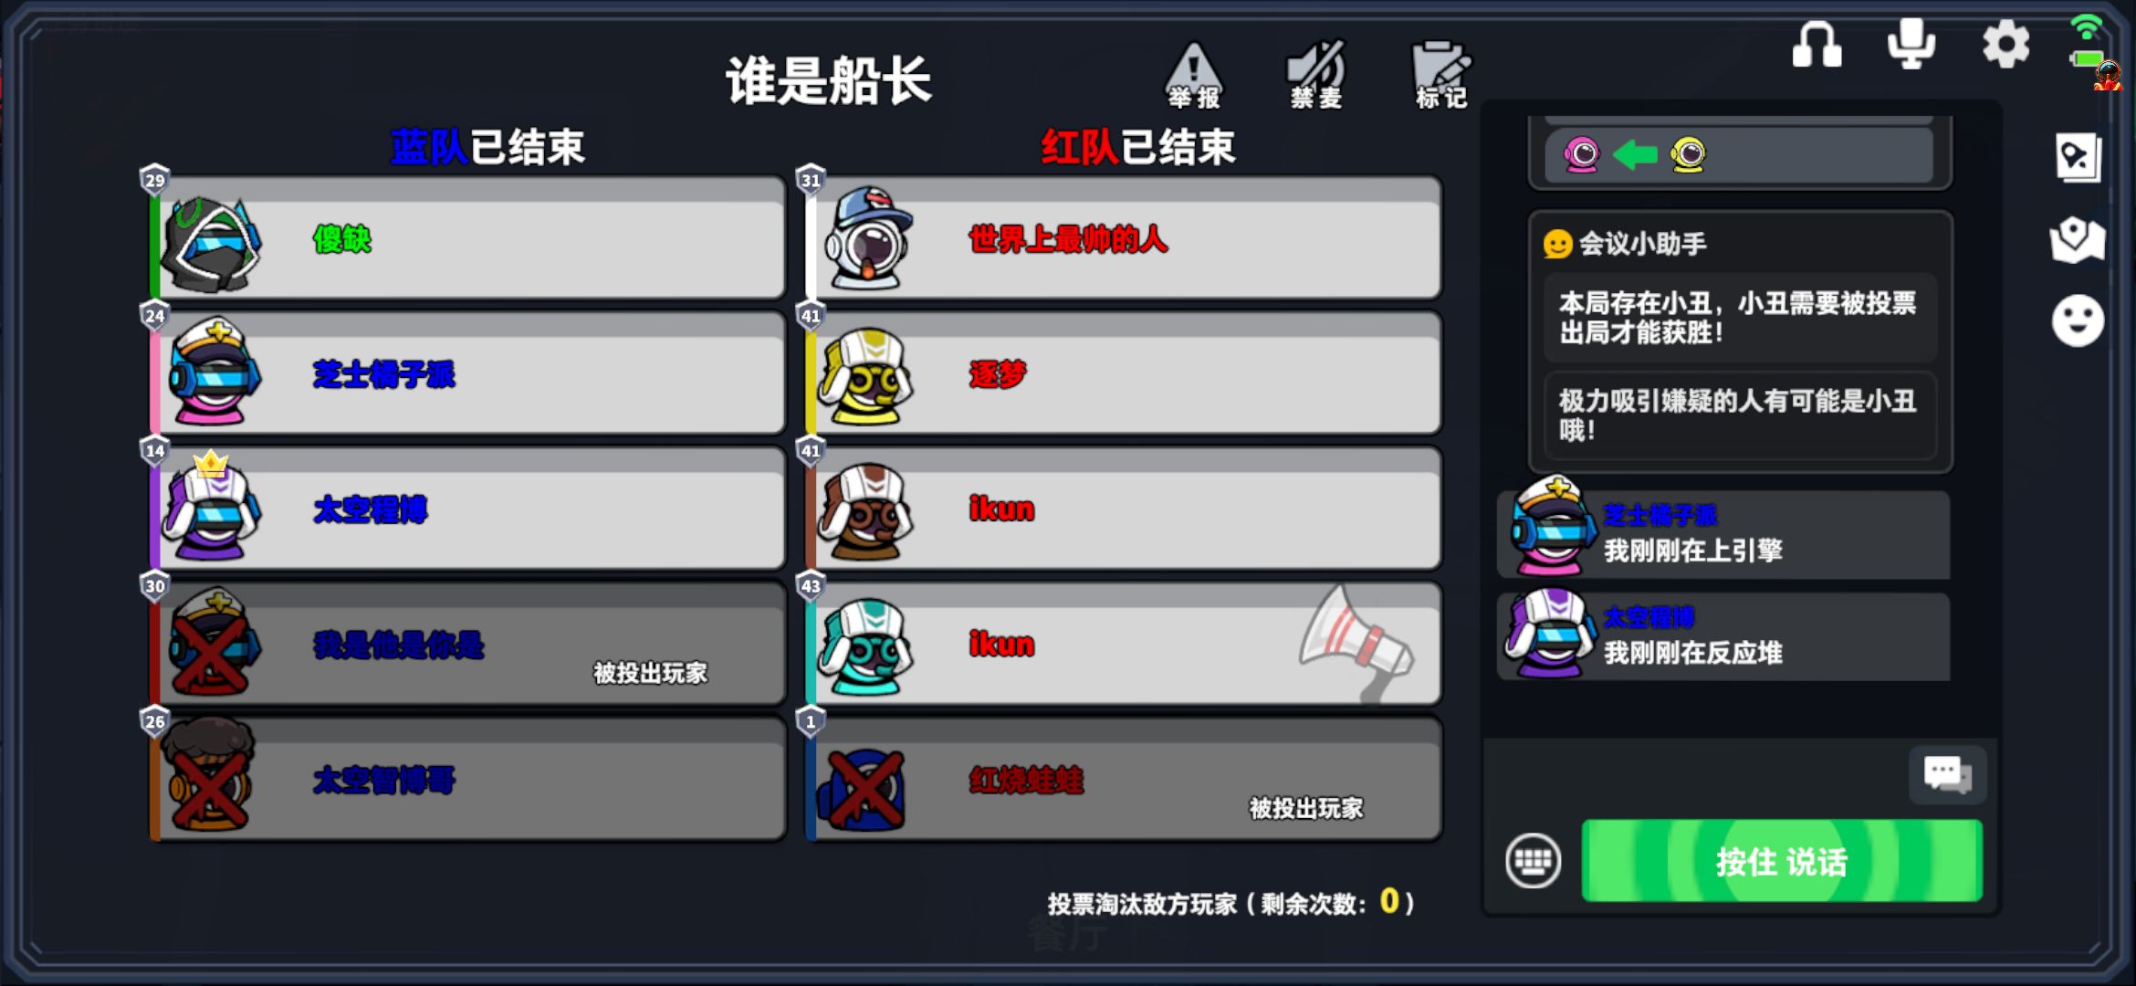Open quick chat speech bubble icon
This screenshot has height=986, width=2136.
(1947, 775)
